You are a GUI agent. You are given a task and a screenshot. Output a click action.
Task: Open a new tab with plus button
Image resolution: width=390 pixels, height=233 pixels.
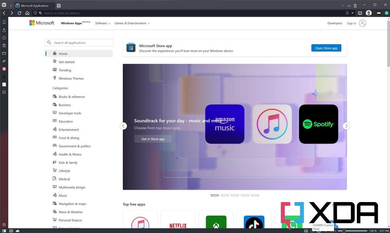pyautogui.click(x=59, y=6)
